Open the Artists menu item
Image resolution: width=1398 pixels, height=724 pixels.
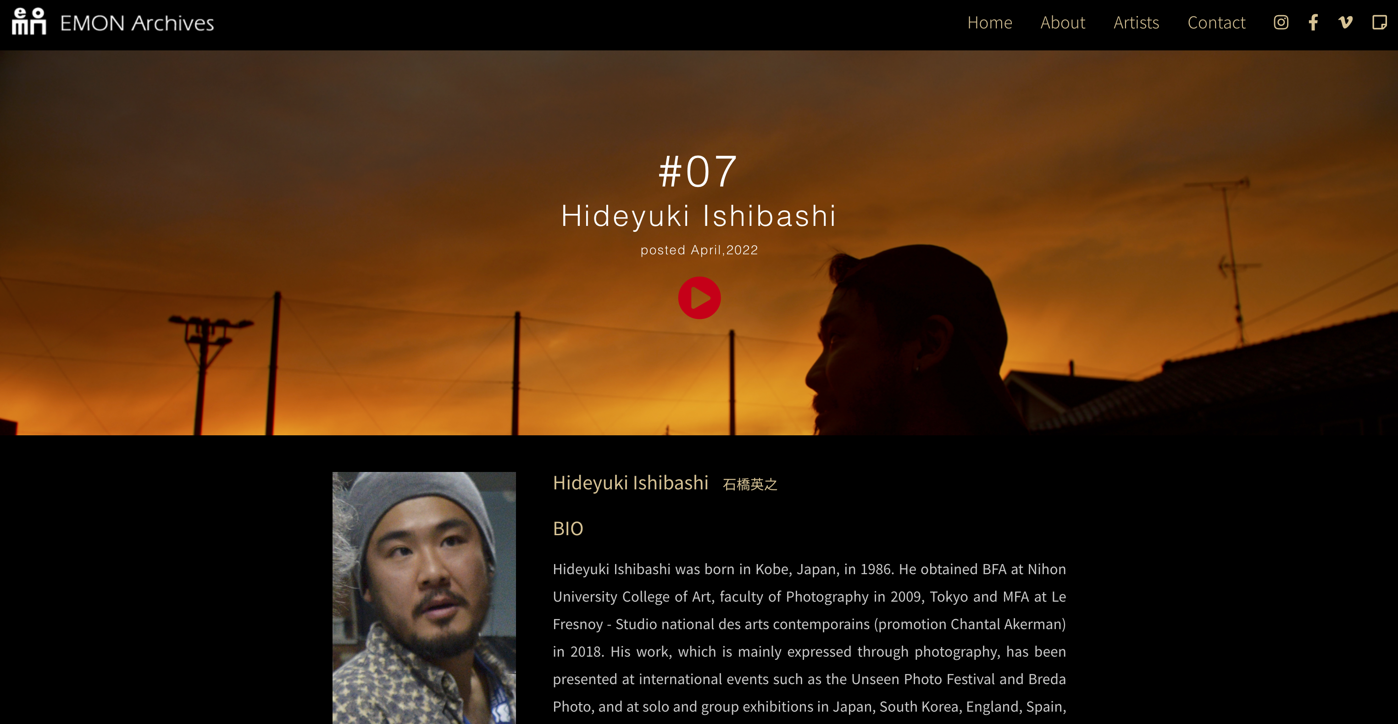point(1136,23)
